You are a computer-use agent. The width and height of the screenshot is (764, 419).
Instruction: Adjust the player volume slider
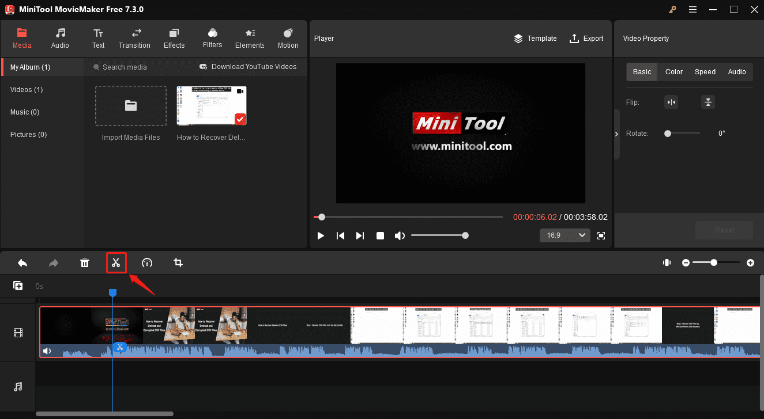click(x=439, y=235)
